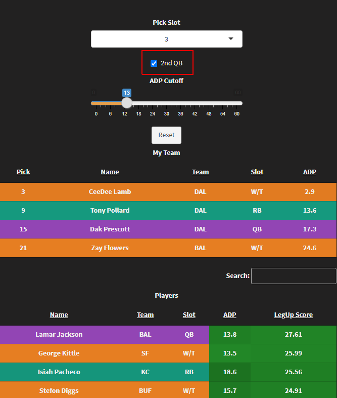The width and height of the screenshot is (337, 398).
Task: Click the ADP Cutoff slider handle
Action: [127, 103]
